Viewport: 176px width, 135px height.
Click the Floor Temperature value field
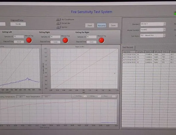coord(46,97)
